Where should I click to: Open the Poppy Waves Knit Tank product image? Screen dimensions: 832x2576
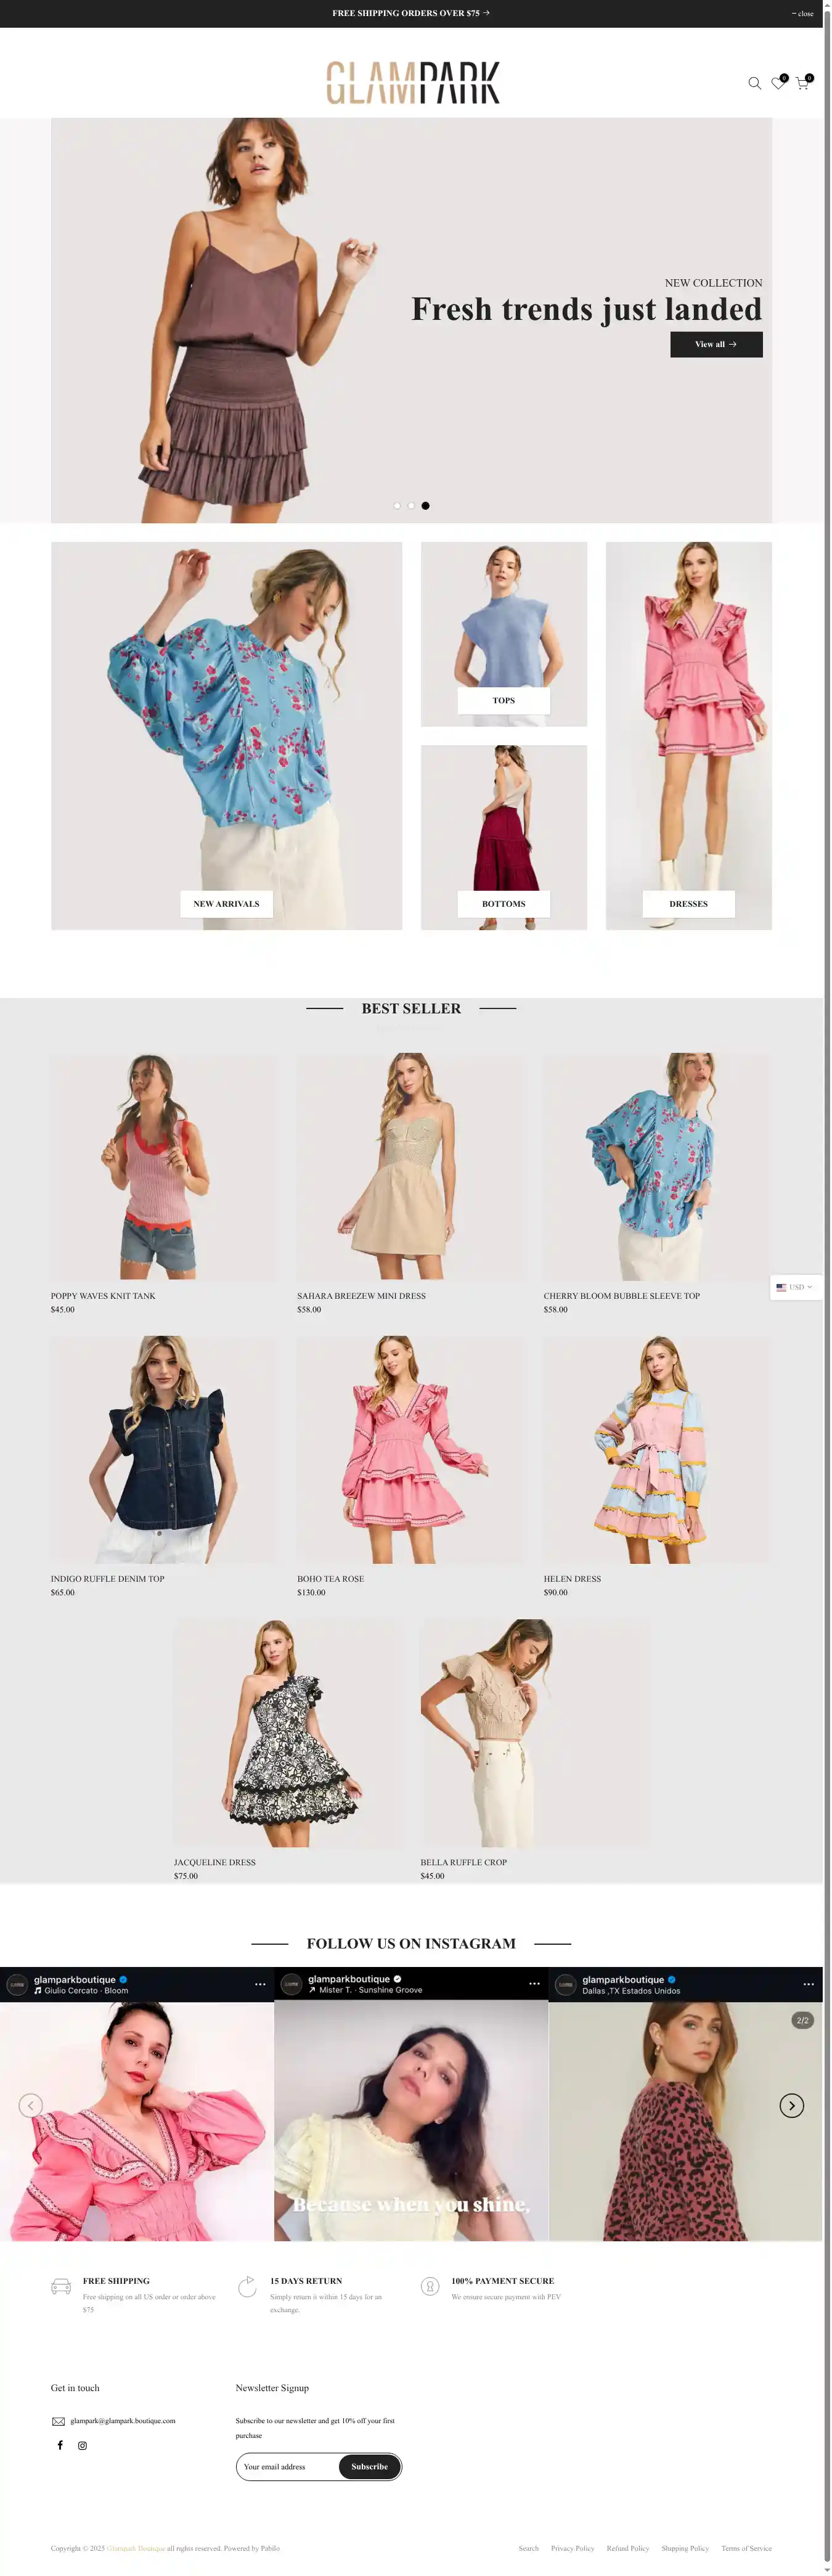point(164,1166)
